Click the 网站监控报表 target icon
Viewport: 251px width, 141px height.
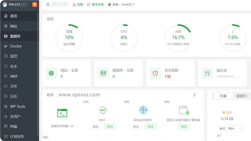coord(143,110)
